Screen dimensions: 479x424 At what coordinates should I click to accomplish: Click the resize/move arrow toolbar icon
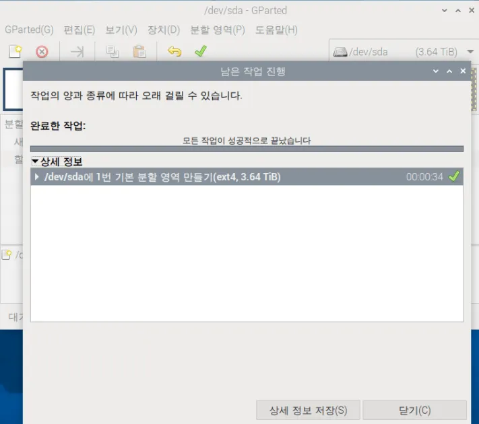pos(77,52)
